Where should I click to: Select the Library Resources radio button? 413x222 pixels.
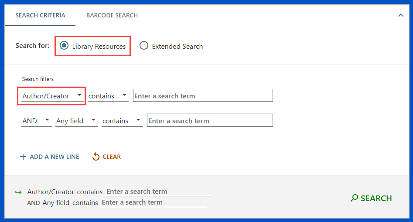64,46
